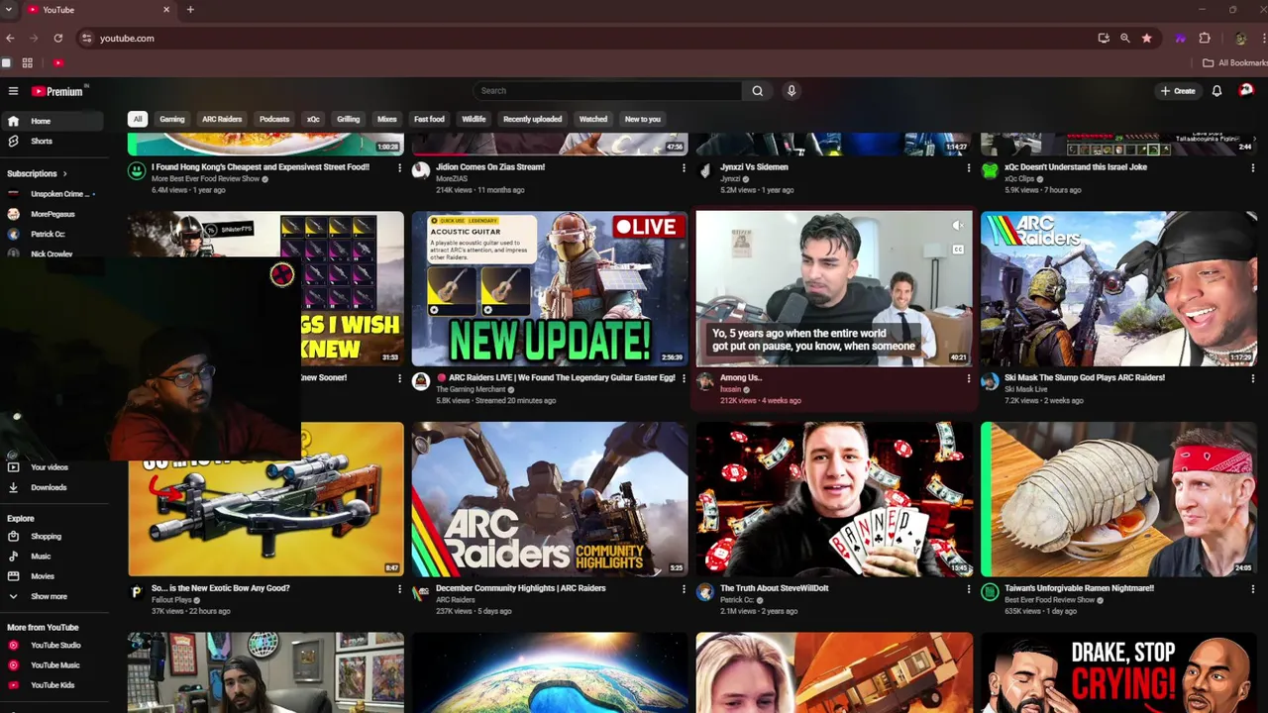The width and height of the screenshot is (1268, 713).
Task: Open The Gaming Merchant channel avatar
Action: point(421,381)
